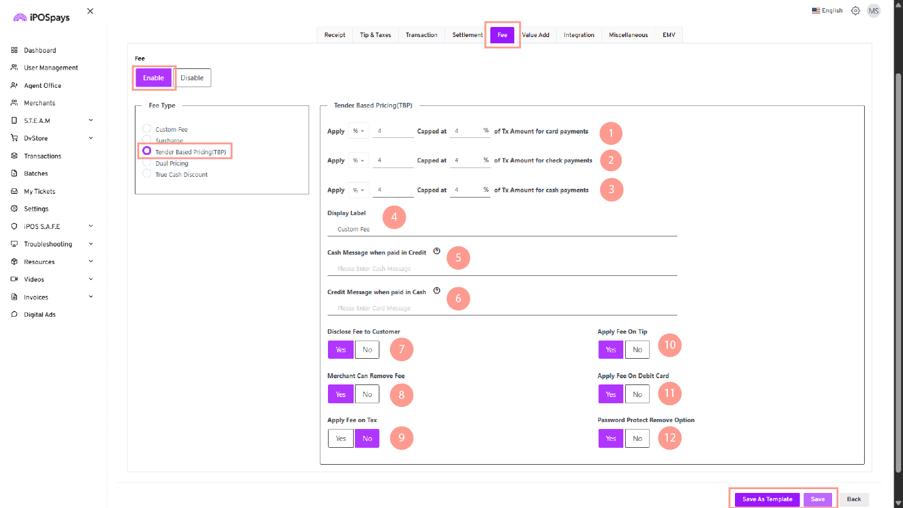Click the Agent Office sidebar icon

pyautogui.click(x=14, y=85)
